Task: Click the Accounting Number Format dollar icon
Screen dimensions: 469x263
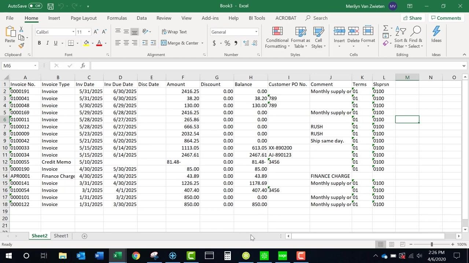Action: coord(214,43)
